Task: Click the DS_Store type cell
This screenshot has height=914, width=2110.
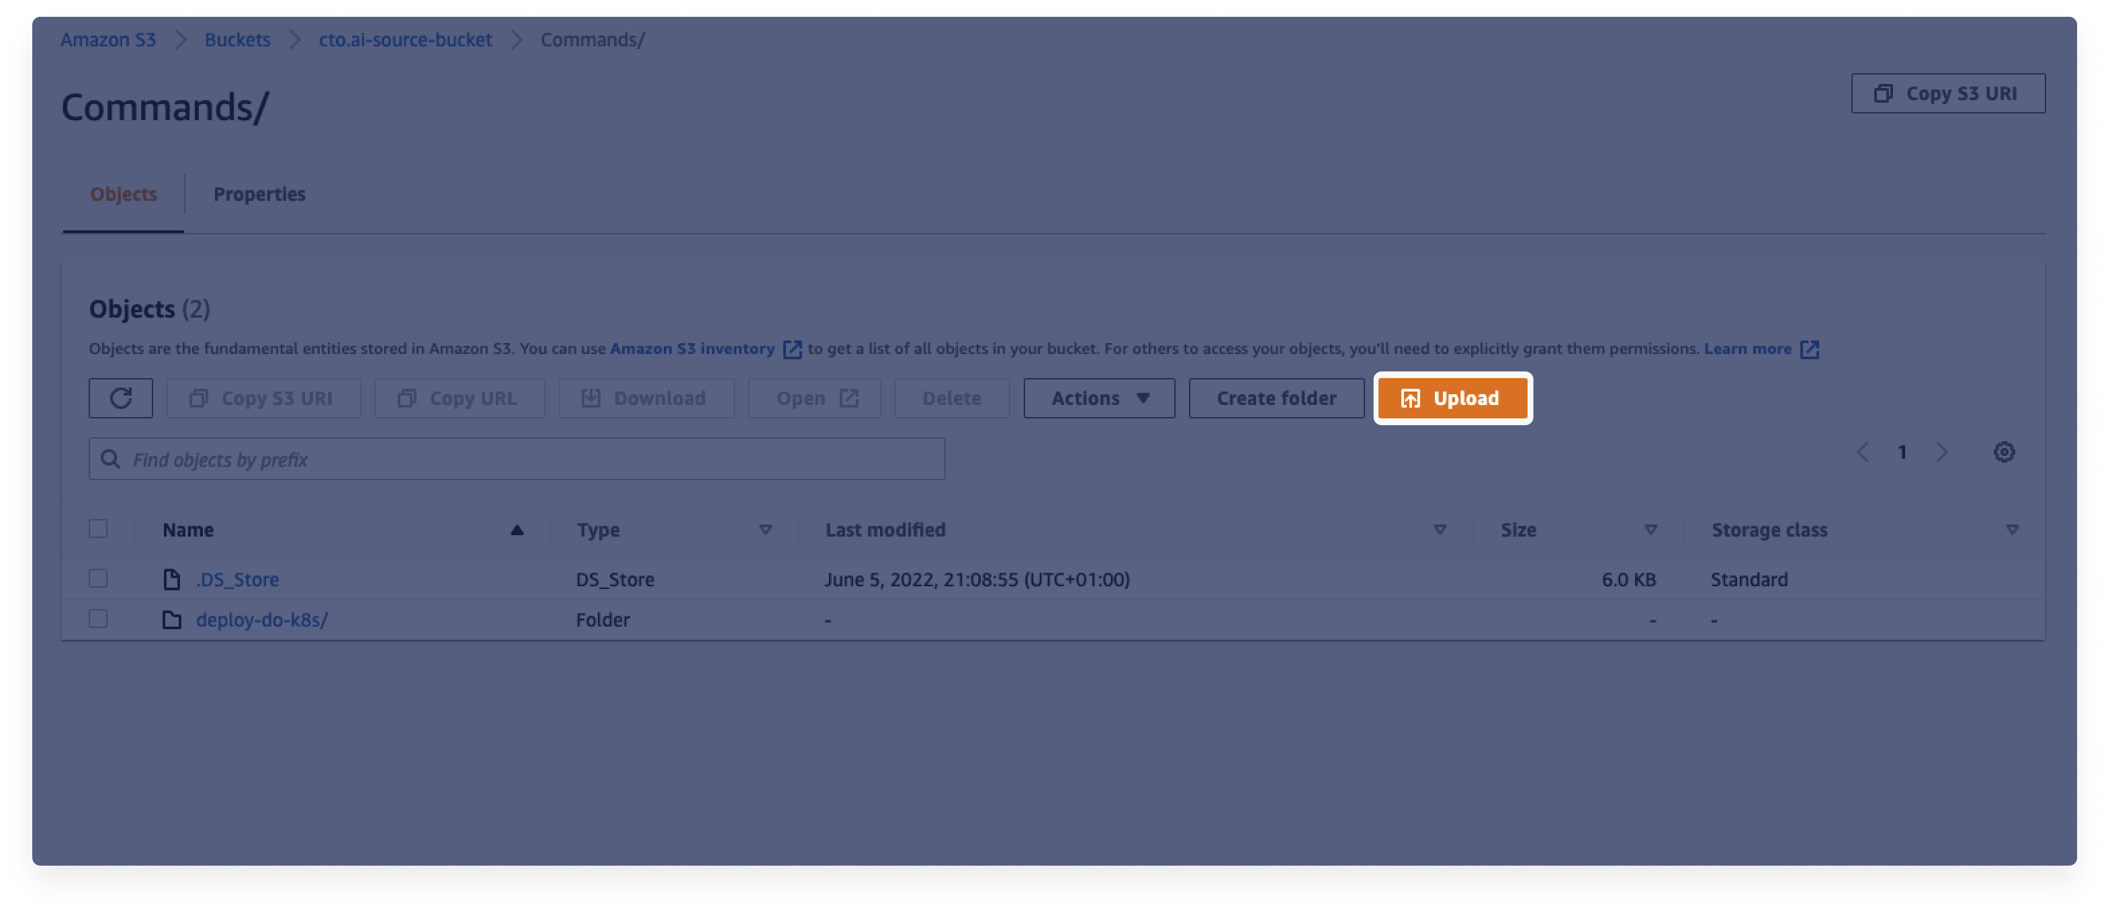Action: pyautogui.click(x=615, y=579)
